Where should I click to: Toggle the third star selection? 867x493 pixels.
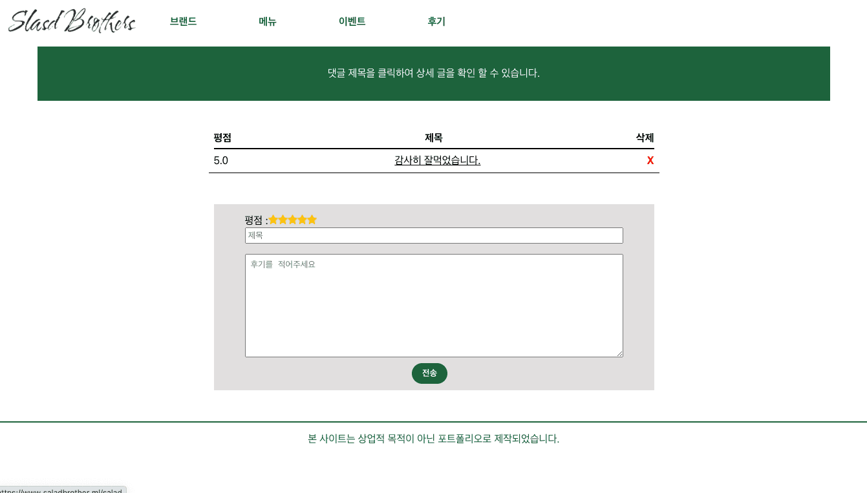pos(292,220)
